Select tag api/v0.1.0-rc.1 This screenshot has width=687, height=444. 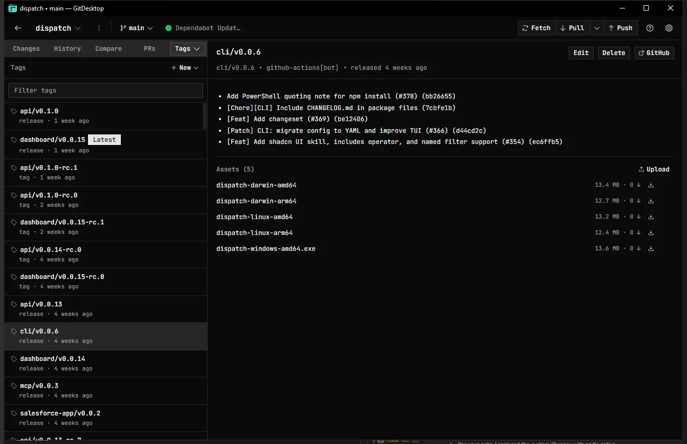pyautogui.click(x=105, y=173)
